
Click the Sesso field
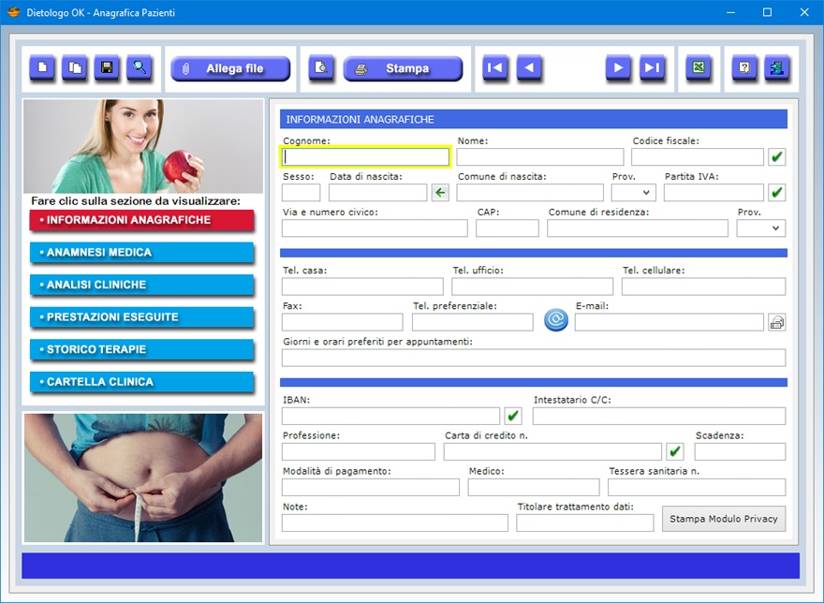click(x=302, y=192)
